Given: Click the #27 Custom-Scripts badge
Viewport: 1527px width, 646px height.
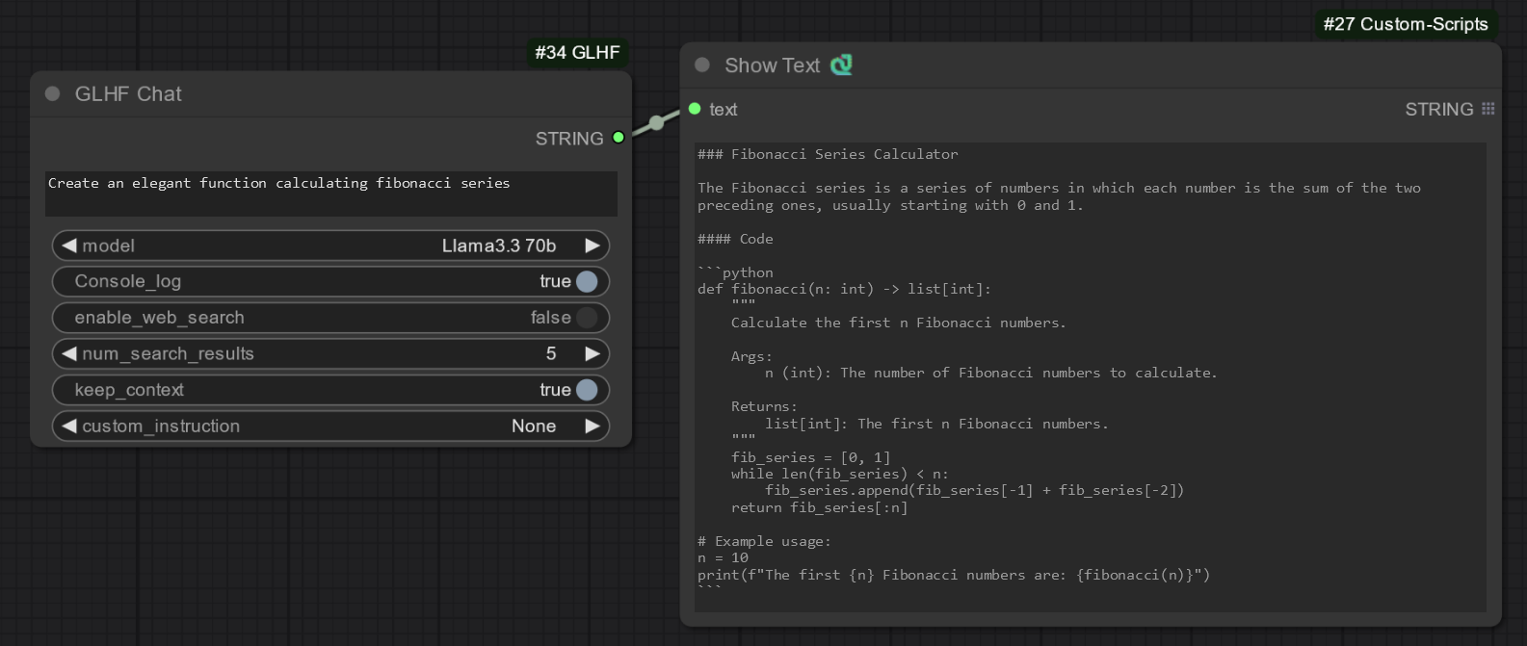Looking at the screenshot, I should pos(1406,24).
